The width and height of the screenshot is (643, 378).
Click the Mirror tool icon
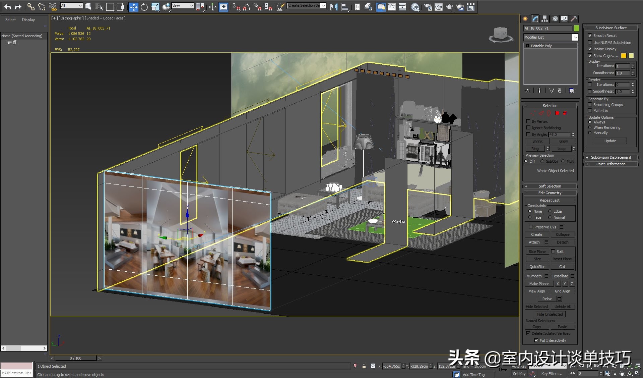pyautogui.click(x=334, y=7)
